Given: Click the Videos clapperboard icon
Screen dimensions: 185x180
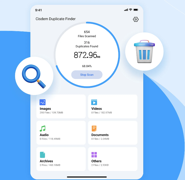Looking at the screenshot, I should click(x=94, y=102).
